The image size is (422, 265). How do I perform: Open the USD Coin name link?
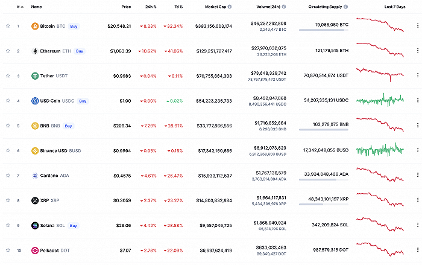(x=54, y=101)
